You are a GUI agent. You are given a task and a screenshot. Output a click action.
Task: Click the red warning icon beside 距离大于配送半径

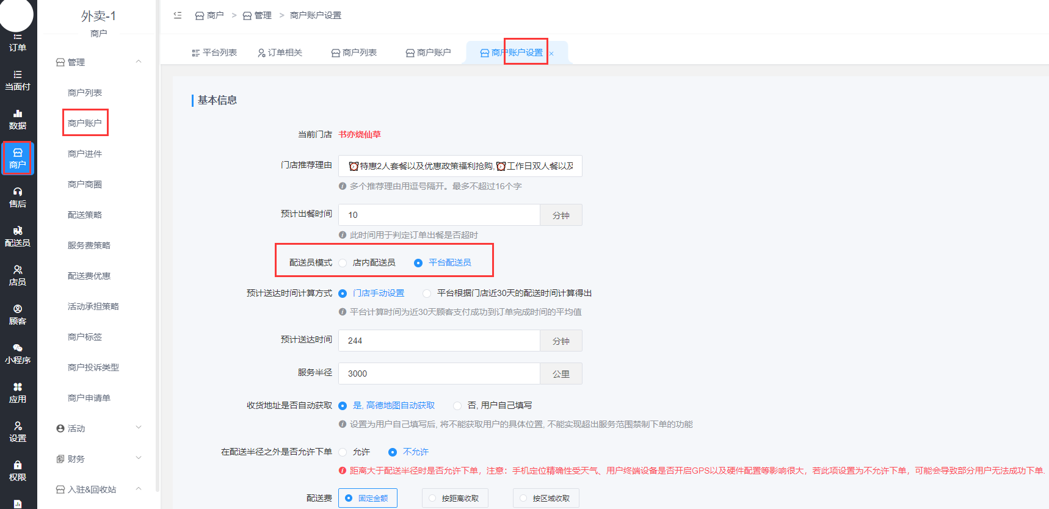[343, 471]
